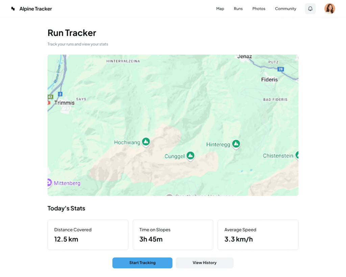This screenshot has height=277, width=346.
Task: Click the Distance Covered stat card
Action: tap(88, 235)
